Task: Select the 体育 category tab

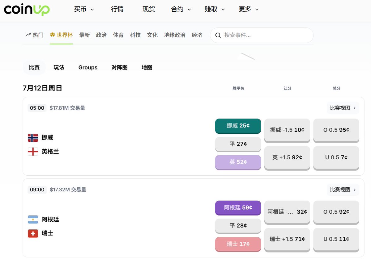Action: coord(118,35)
